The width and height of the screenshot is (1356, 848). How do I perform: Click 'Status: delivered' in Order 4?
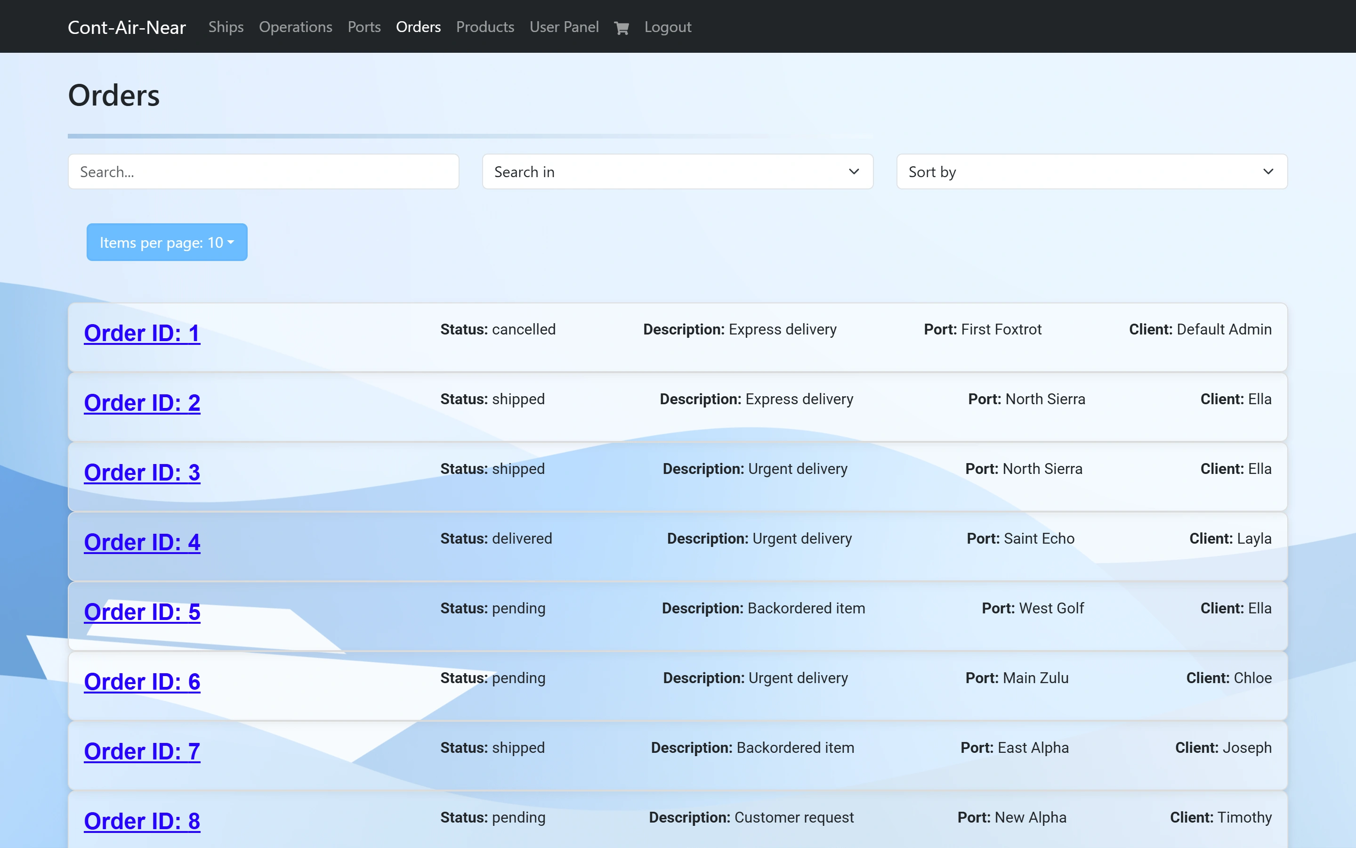click(496, 538)
